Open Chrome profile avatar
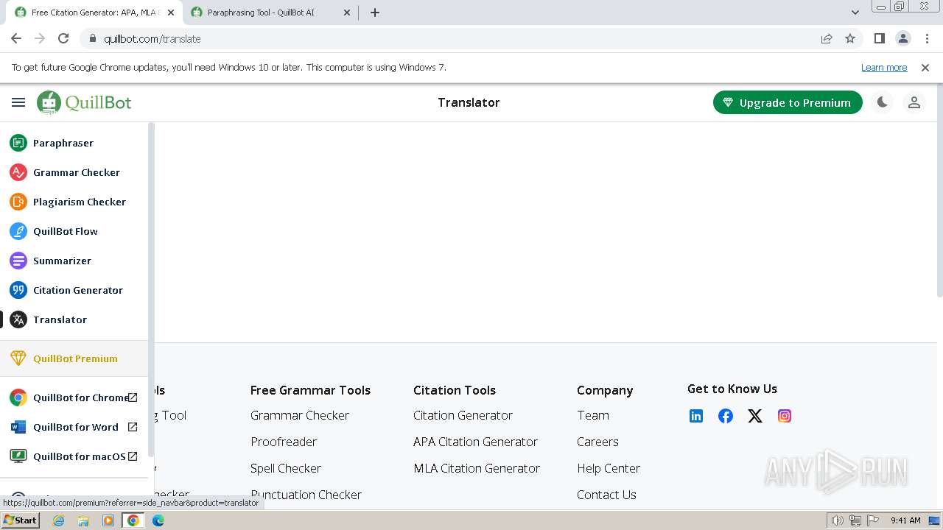The image size is (943, 530). point(903,38)
